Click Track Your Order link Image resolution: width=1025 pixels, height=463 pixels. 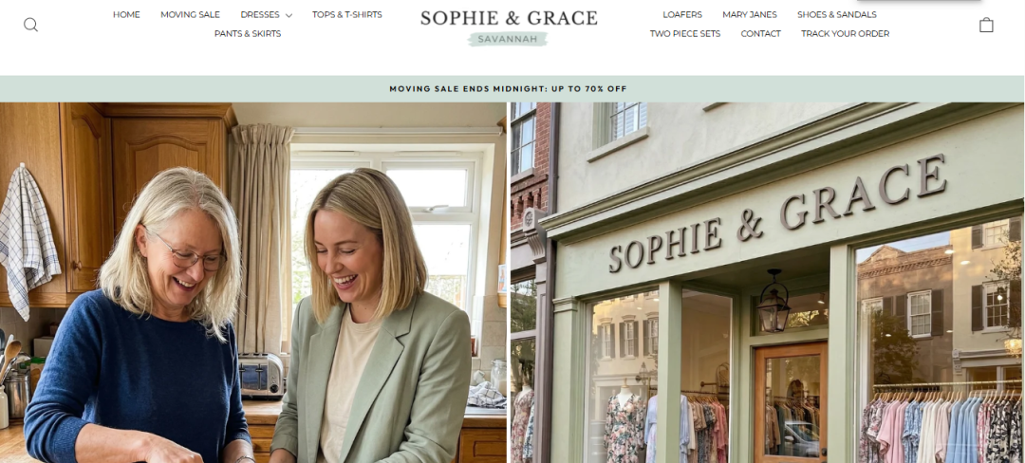point(846,33)
